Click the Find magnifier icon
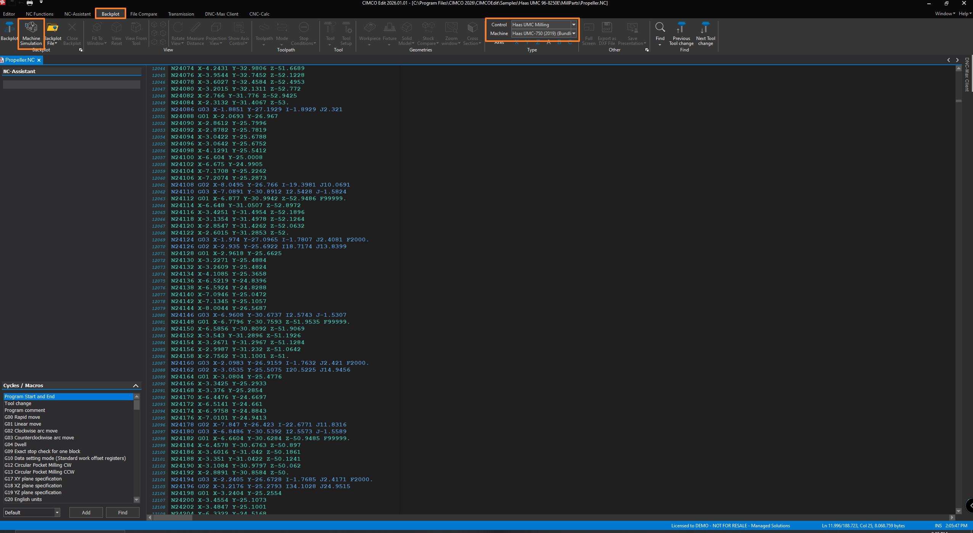The height and width of the screenshot is (533, 973). pyautogui.click(x=660, y=28)
